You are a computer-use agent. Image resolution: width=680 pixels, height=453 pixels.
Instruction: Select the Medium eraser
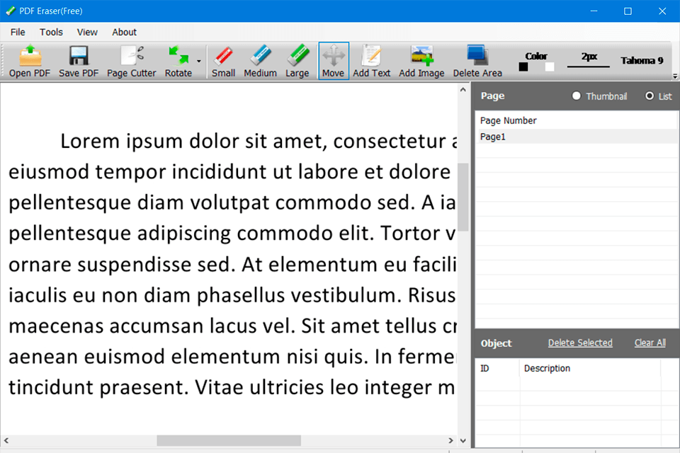click(260, 60)
